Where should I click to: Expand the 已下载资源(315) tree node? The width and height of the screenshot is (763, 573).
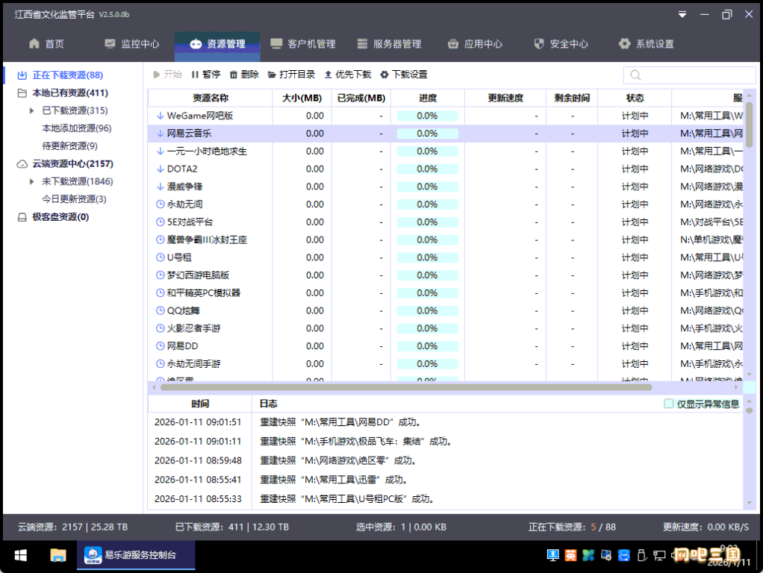(x=32, y=110)
